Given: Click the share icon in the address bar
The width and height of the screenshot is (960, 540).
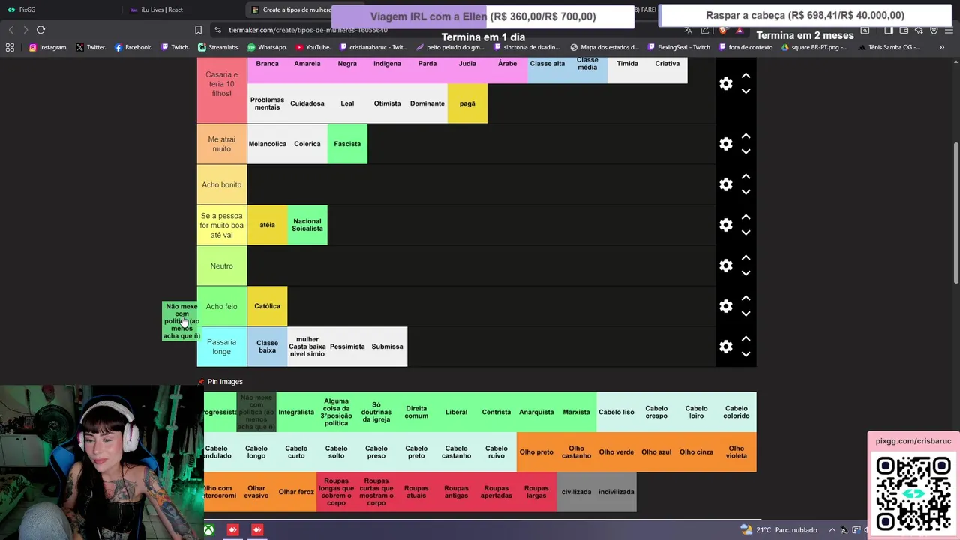Looking at the screenshot, I should pyautogui.click(x=705, y=30).
